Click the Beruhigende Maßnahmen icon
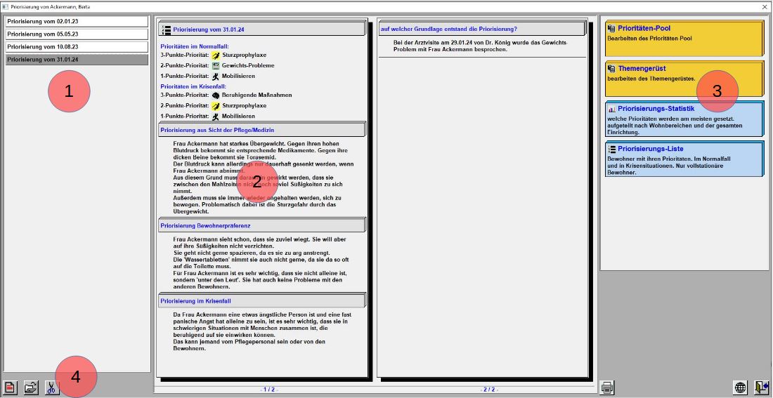Viewport: 773px width, 398px height. pyautogui.click(x=216, y=95)
